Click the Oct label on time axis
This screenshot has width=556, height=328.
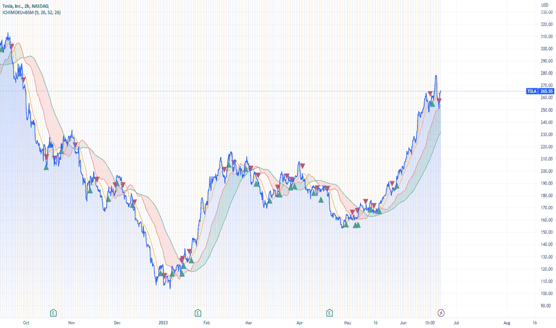26,323
